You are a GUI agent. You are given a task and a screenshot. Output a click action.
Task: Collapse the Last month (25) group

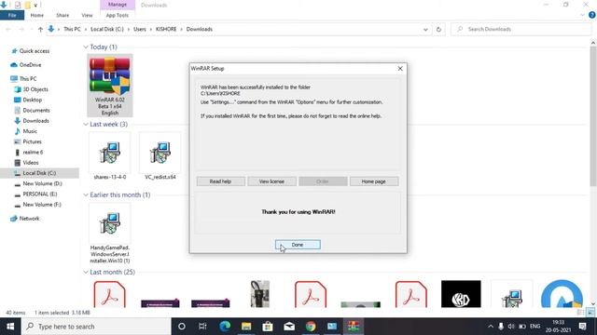pyautogui.click(x=86, y=272)
